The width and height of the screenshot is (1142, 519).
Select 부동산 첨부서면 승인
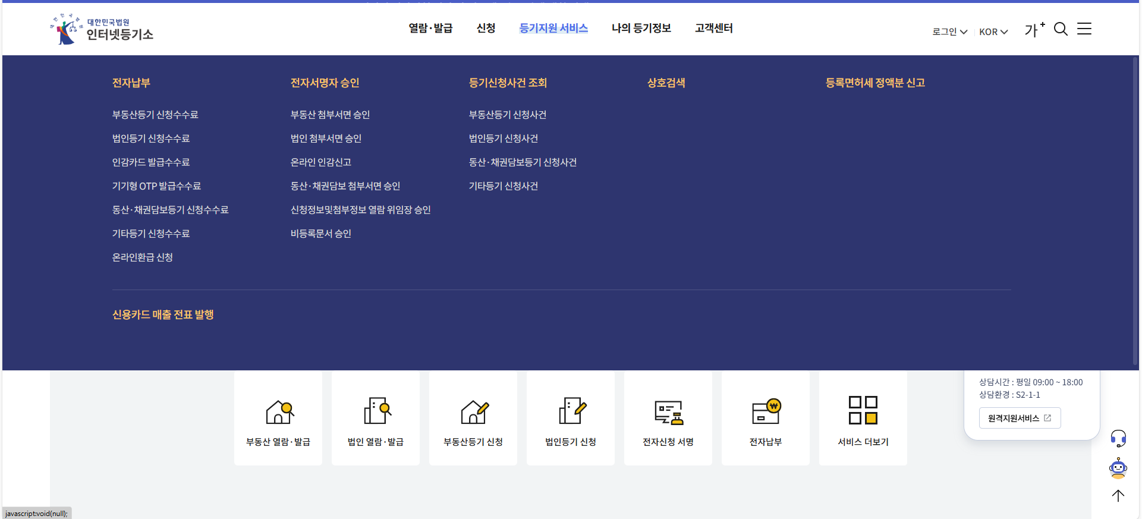(x=330, y=115)
